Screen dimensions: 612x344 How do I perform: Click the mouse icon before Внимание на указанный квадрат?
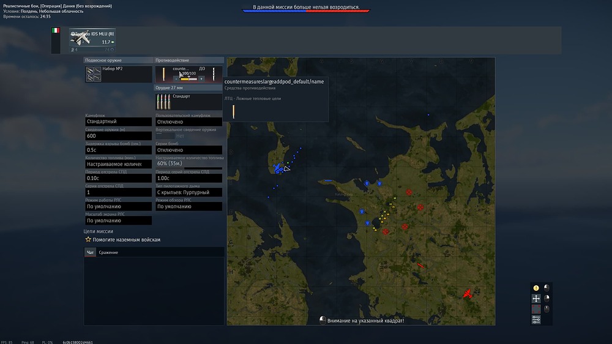point(323,320)
